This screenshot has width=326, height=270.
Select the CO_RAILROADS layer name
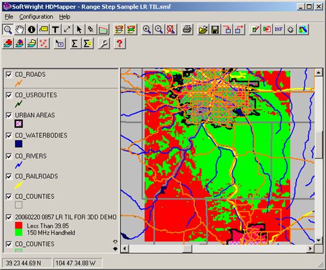(x=37, y=176)
